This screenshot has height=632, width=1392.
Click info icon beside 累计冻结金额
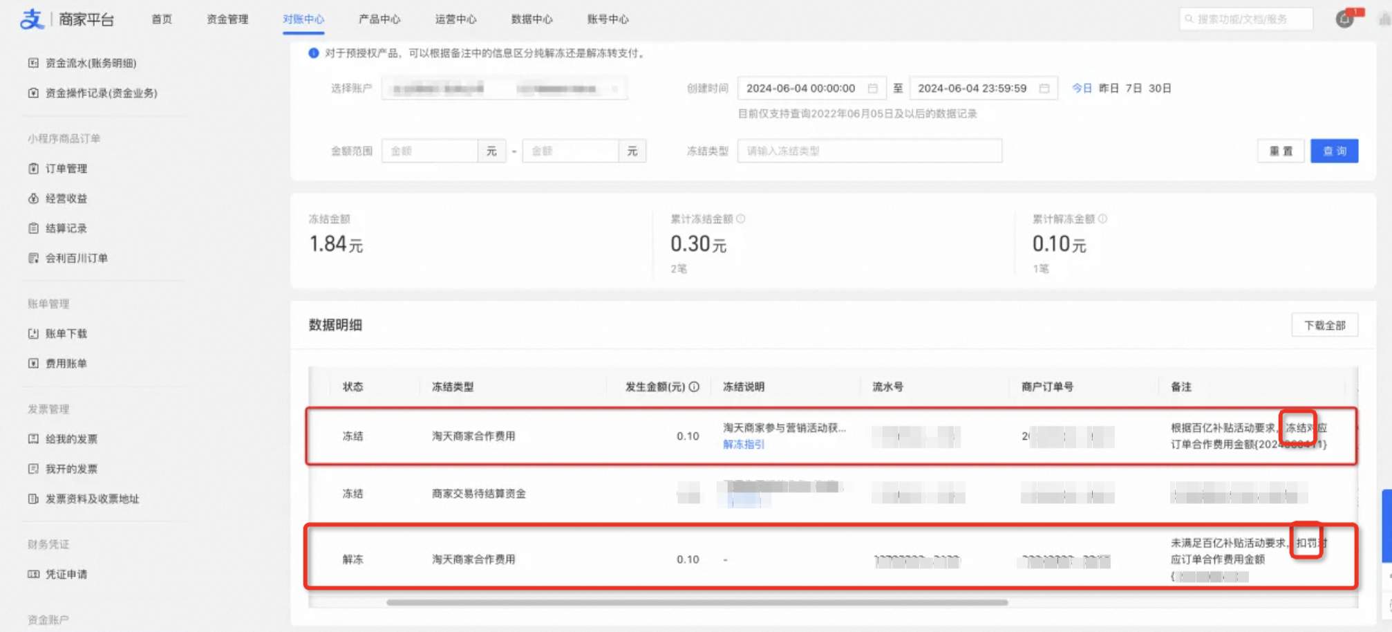click(x=741, y=219)
